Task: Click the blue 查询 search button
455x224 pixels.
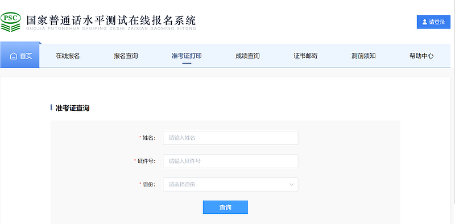Action: click(x=225, y=208)
